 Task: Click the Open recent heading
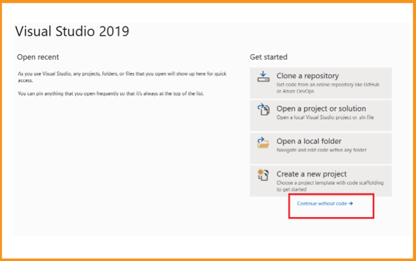(x=38, y=57)
